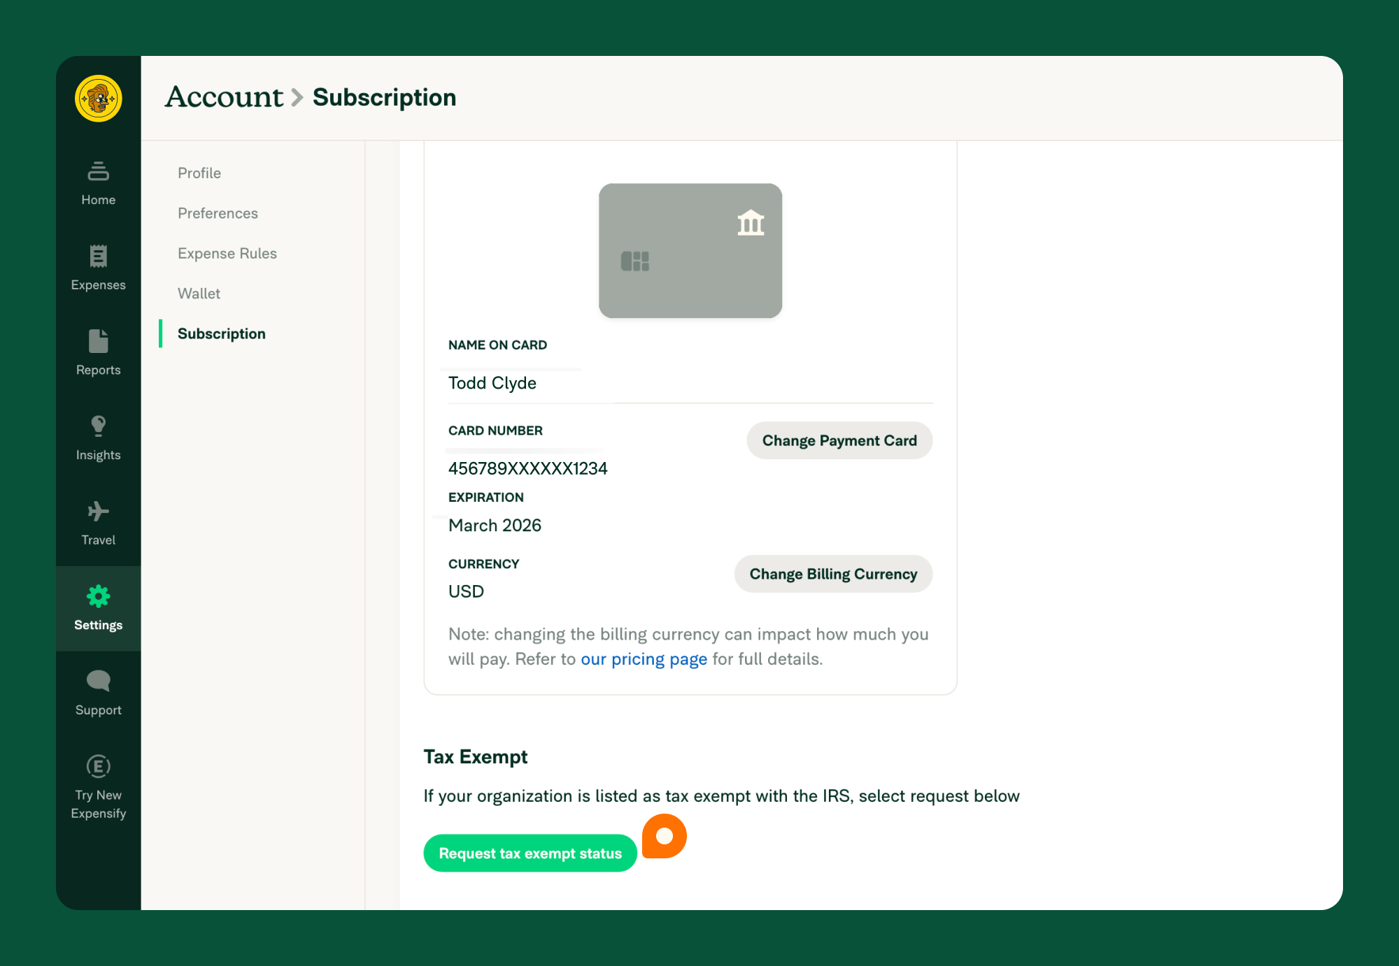This screenshot has width=1399, height=966.
Task: Click Change Billing Currency
Action: 832,574
